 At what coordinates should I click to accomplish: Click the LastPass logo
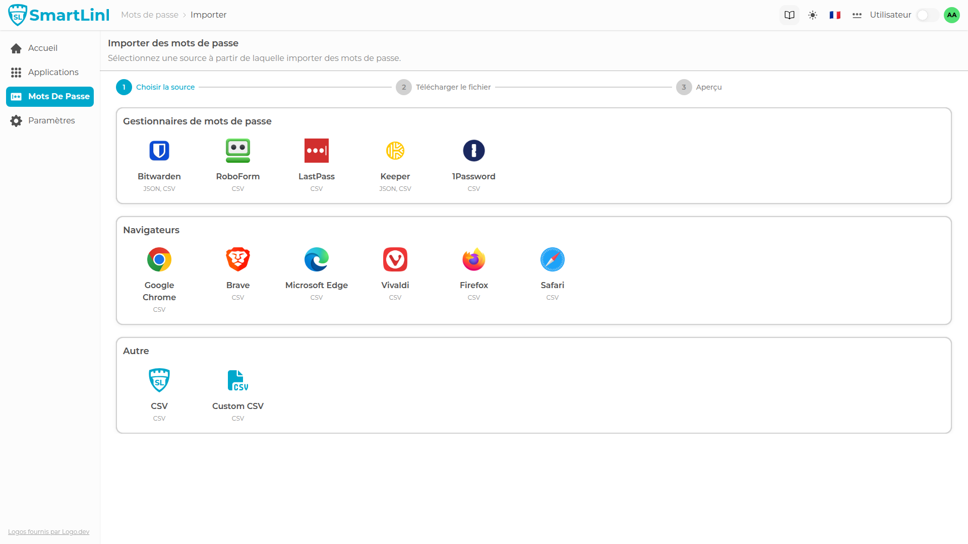point(317,151)
